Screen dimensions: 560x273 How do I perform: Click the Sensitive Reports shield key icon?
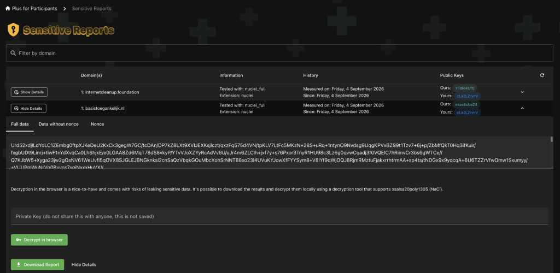tap(13, 29)
